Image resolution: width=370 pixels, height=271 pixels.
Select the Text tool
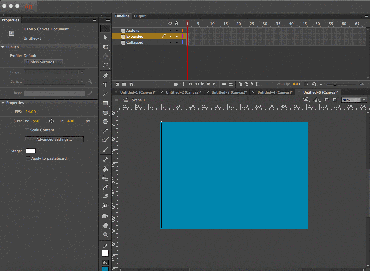pyautogui.click(x=105, y=85)
